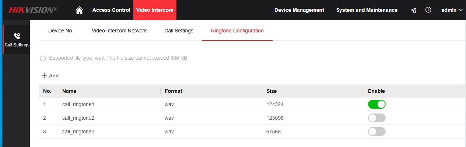Click the Hikvision logo
Screen dimensions: 466x147
click(33, 10)
